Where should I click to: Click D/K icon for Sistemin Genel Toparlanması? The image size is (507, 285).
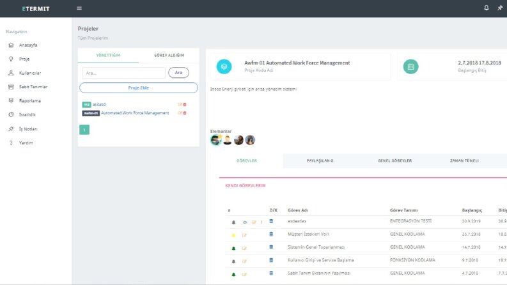(271, 247)
